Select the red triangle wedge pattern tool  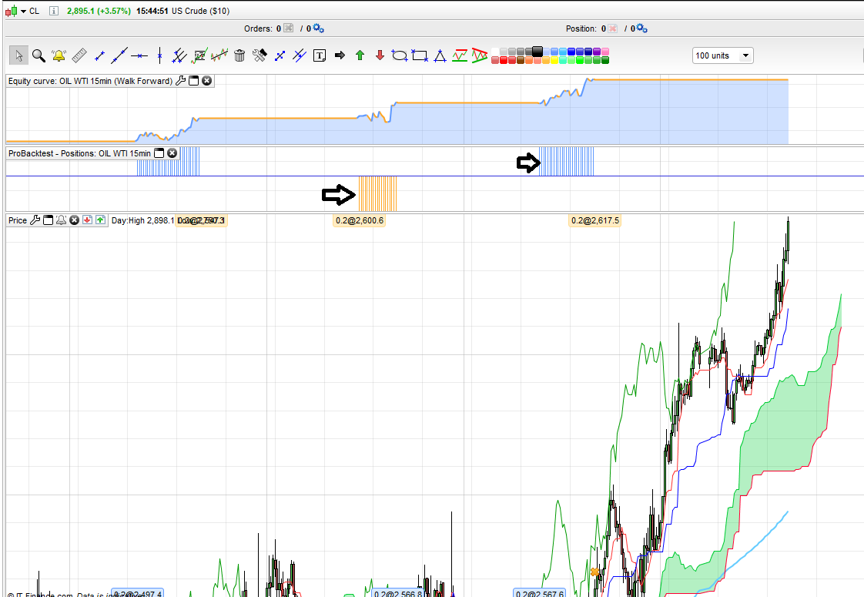pos(480,55)
